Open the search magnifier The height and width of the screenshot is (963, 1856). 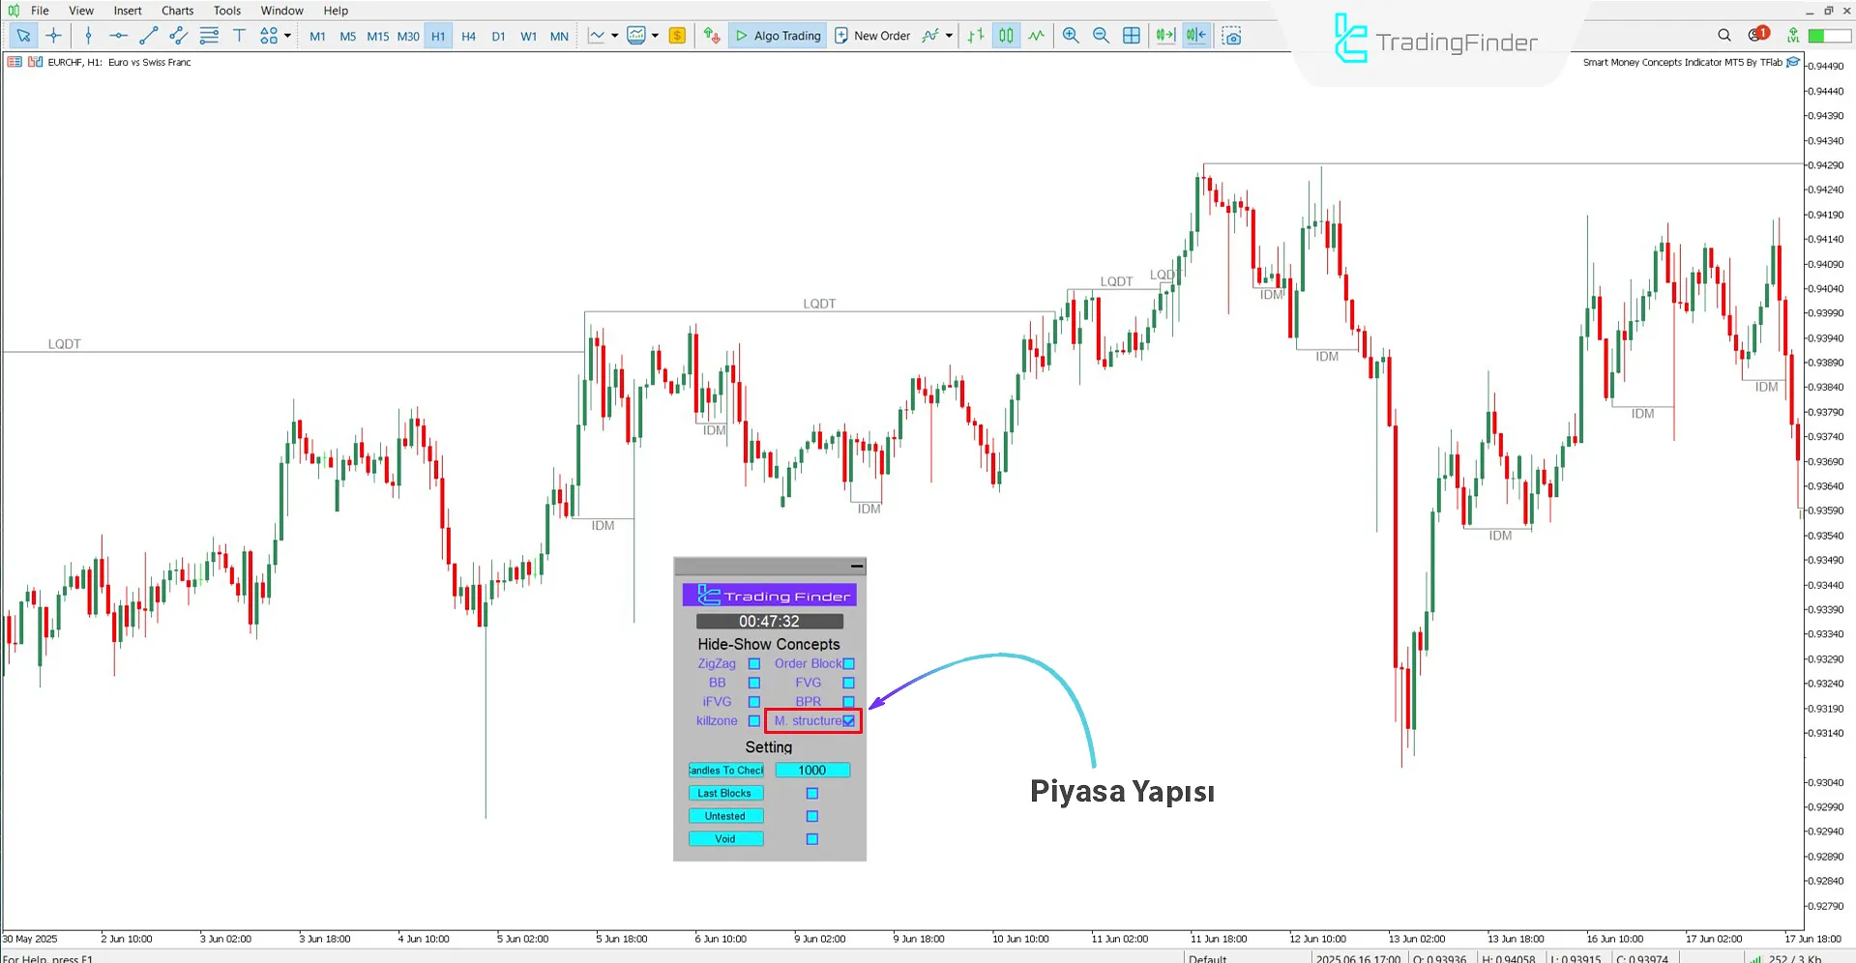[1724, 36]
